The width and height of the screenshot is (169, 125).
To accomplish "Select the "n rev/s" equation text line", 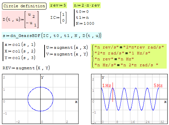I will pyautogui.click(x=129, y=47).
